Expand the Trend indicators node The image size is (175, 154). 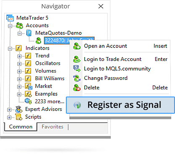(x=19, y=56)
